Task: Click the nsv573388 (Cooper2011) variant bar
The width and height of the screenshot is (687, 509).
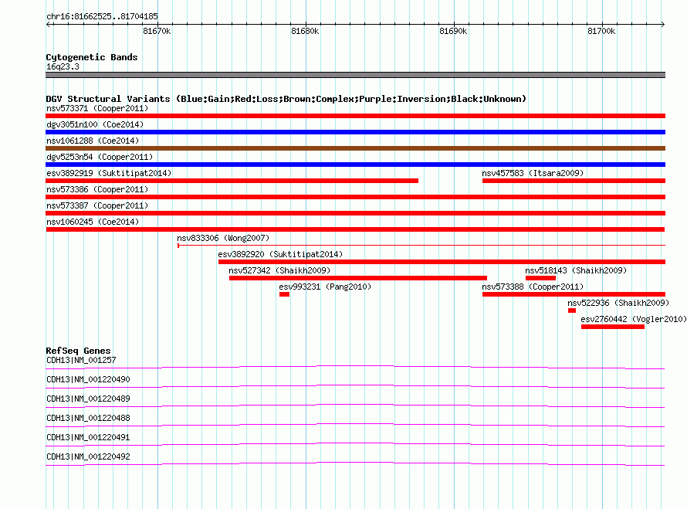Action: (574, 294)
